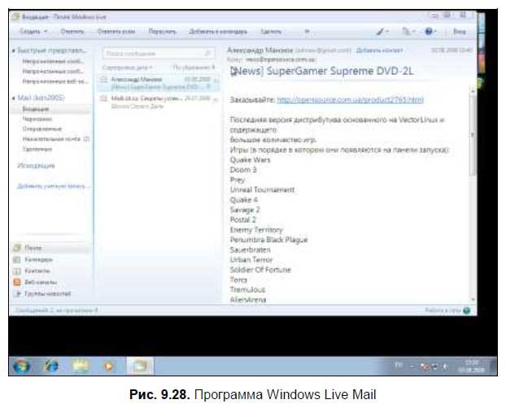Toggle По убыванию sort order
Image resolution: width=506 pixels, height=404 pixels.
point(194,67)
